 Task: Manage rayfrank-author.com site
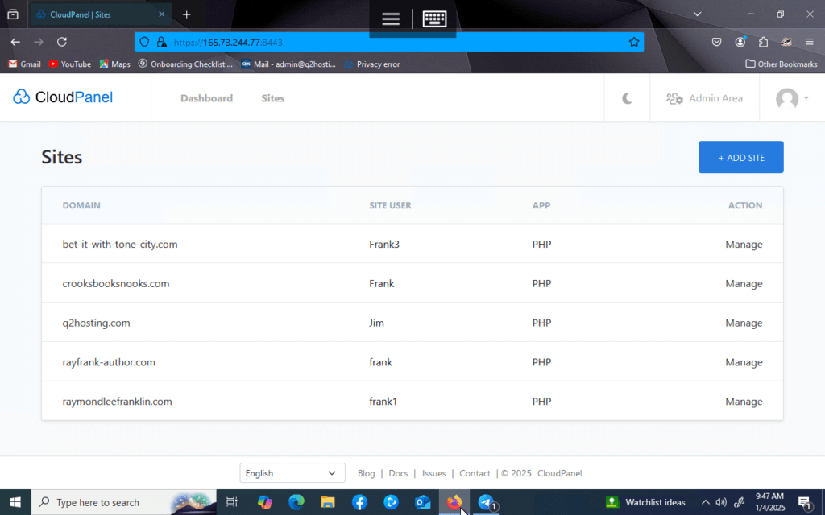(744, 362)
